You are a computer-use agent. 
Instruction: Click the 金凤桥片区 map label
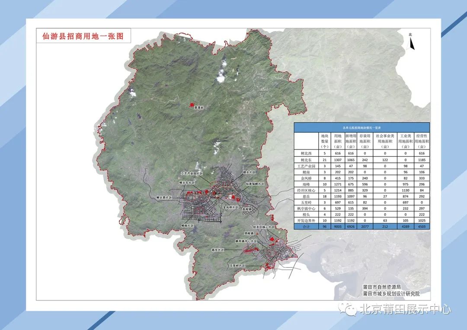(230, 207)
